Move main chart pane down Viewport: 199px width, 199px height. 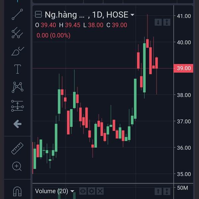click(x=158, y=22)
